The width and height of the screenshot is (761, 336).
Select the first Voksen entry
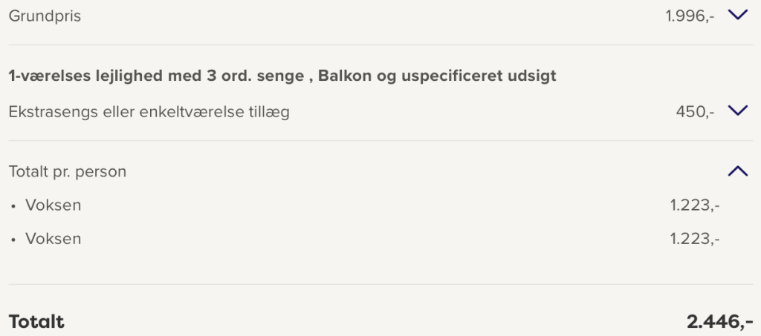point(54,205)
